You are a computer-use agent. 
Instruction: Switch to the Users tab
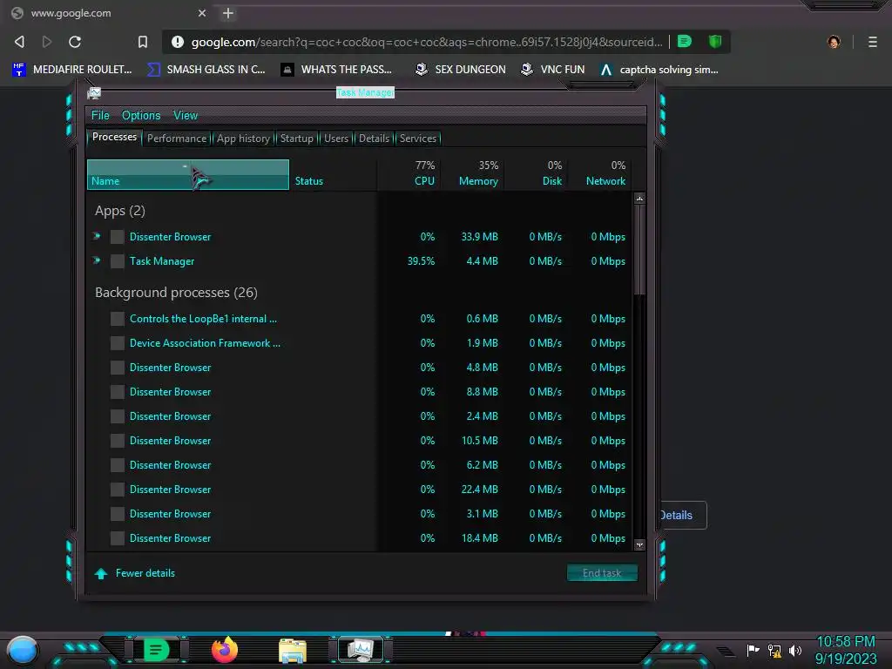point(336,139)
